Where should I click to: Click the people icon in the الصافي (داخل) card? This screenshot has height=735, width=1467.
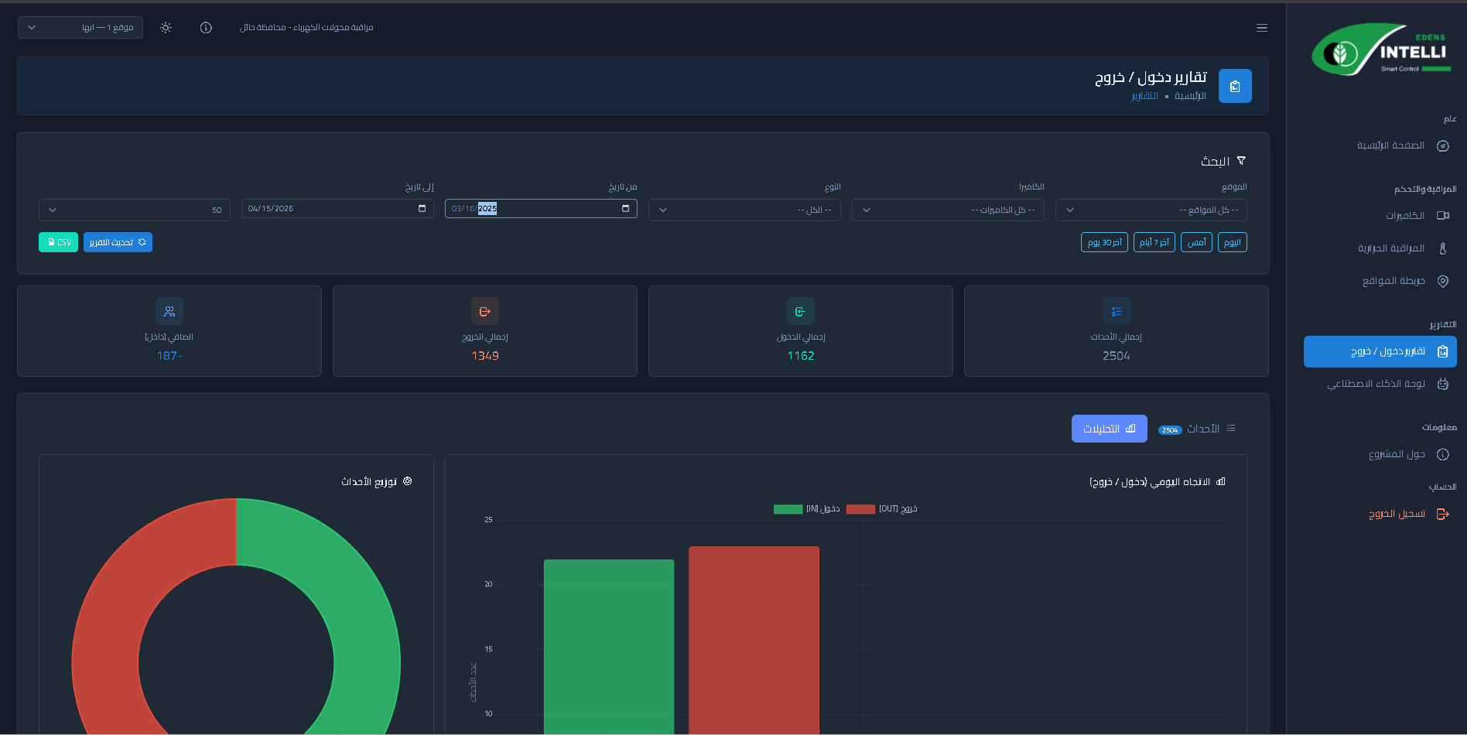pos(169,311)
